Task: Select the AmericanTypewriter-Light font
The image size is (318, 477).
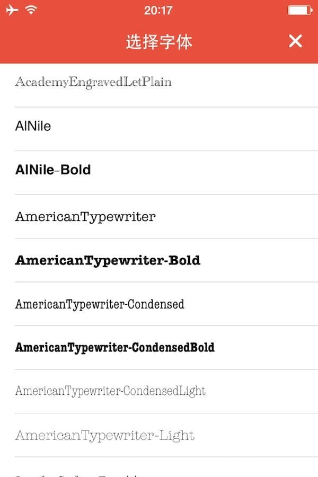Action: pos(105,435)
